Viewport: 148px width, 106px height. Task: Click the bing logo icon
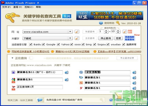click(x=81, y=78)
